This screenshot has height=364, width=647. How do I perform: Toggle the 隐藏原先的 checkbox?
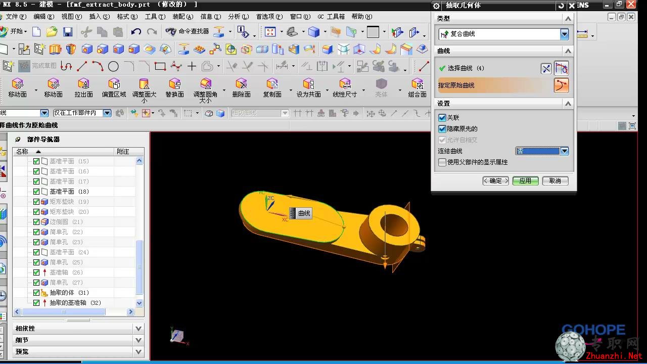point(442,129)
